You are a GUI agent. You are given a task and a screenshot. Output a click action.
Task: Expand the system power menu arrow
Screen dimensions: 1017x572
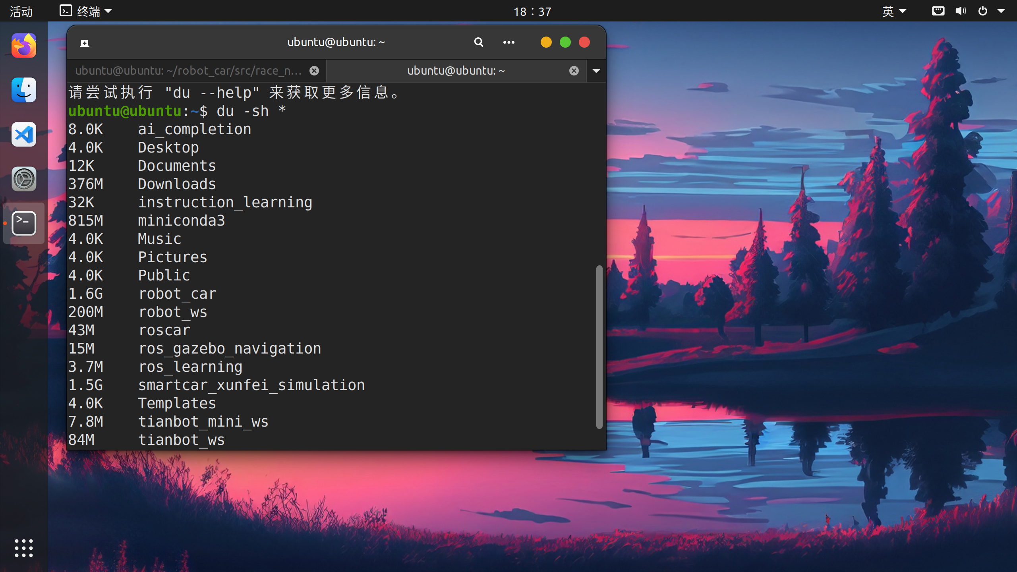click(1001, 11)
